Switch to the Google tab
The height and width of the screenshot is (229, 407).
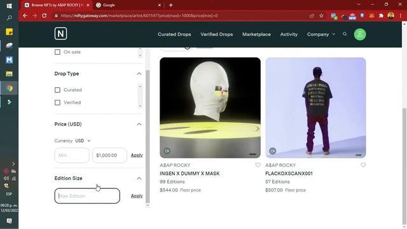128,5
